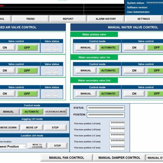Set water primary valve to AUTOMATIC mode

click(x=108, y=48)
